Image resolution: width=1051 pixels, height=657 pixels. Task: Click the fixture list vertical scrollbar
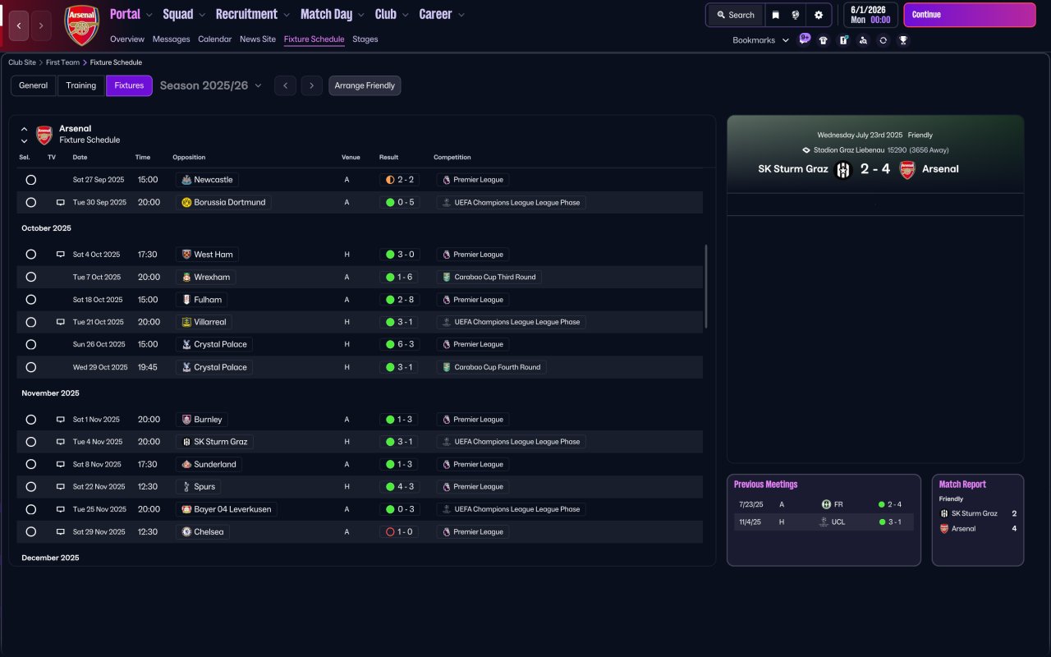(x=705, y=286)
